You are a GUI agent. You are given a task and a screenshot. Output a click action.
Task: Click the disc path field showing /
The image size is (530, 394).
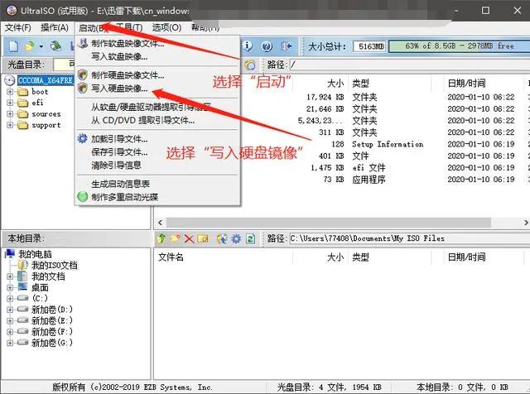409,65
